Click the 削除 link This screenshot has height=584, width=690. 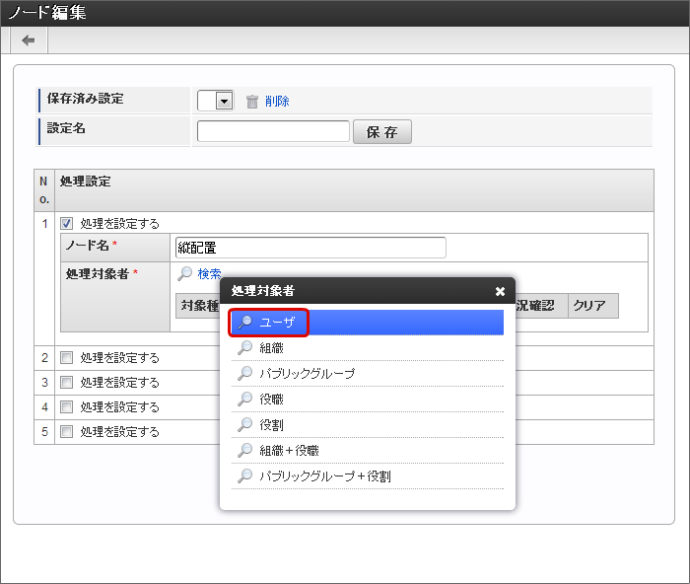[x=277, y=101]
